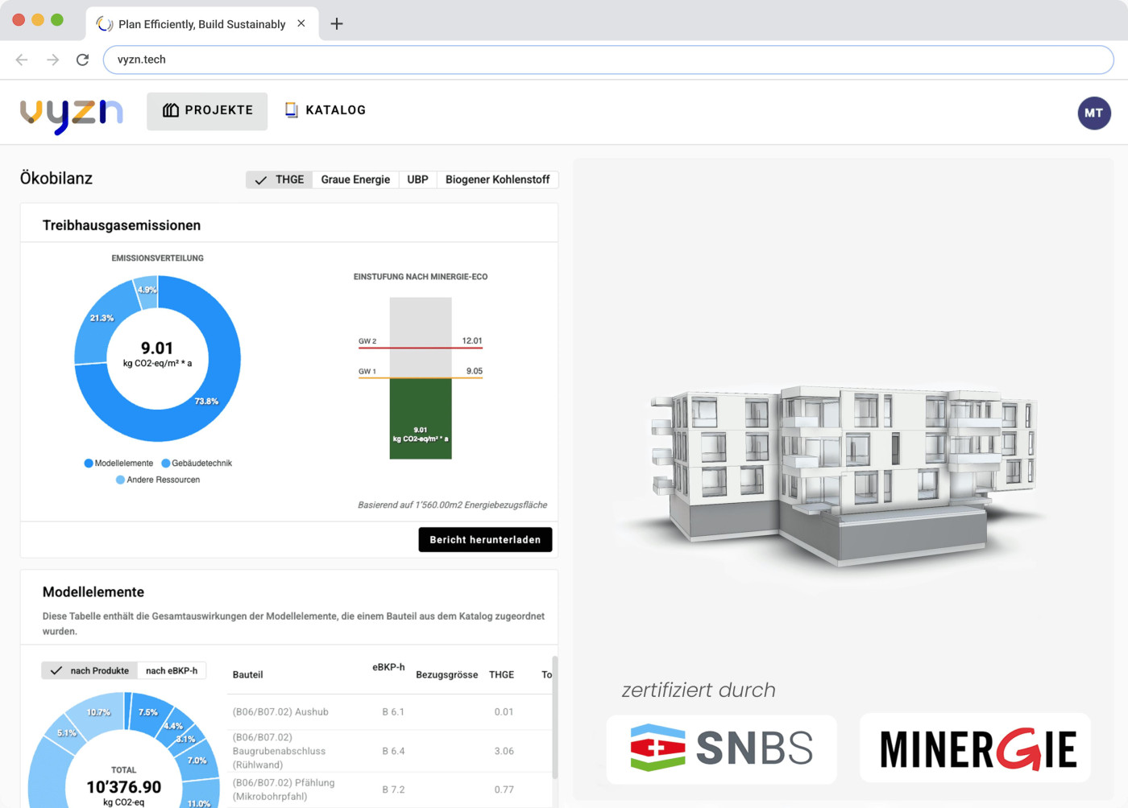Switch to nach eBKP-h view

click(x=172, y=670)
